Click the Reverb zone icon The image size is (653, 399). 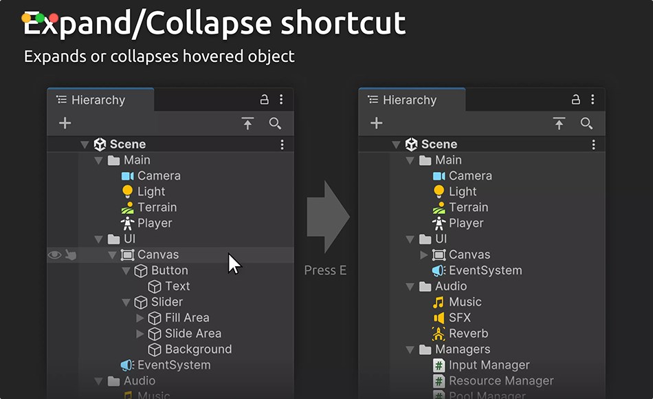coord(439,333)
